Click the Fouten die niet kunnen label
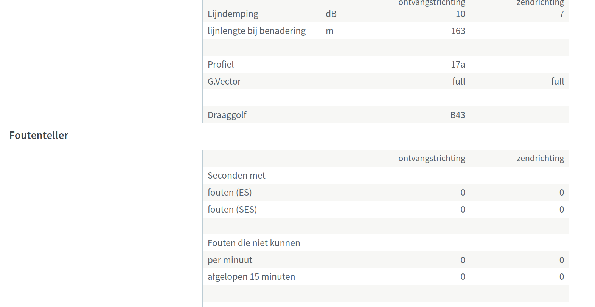 [254, 243]
